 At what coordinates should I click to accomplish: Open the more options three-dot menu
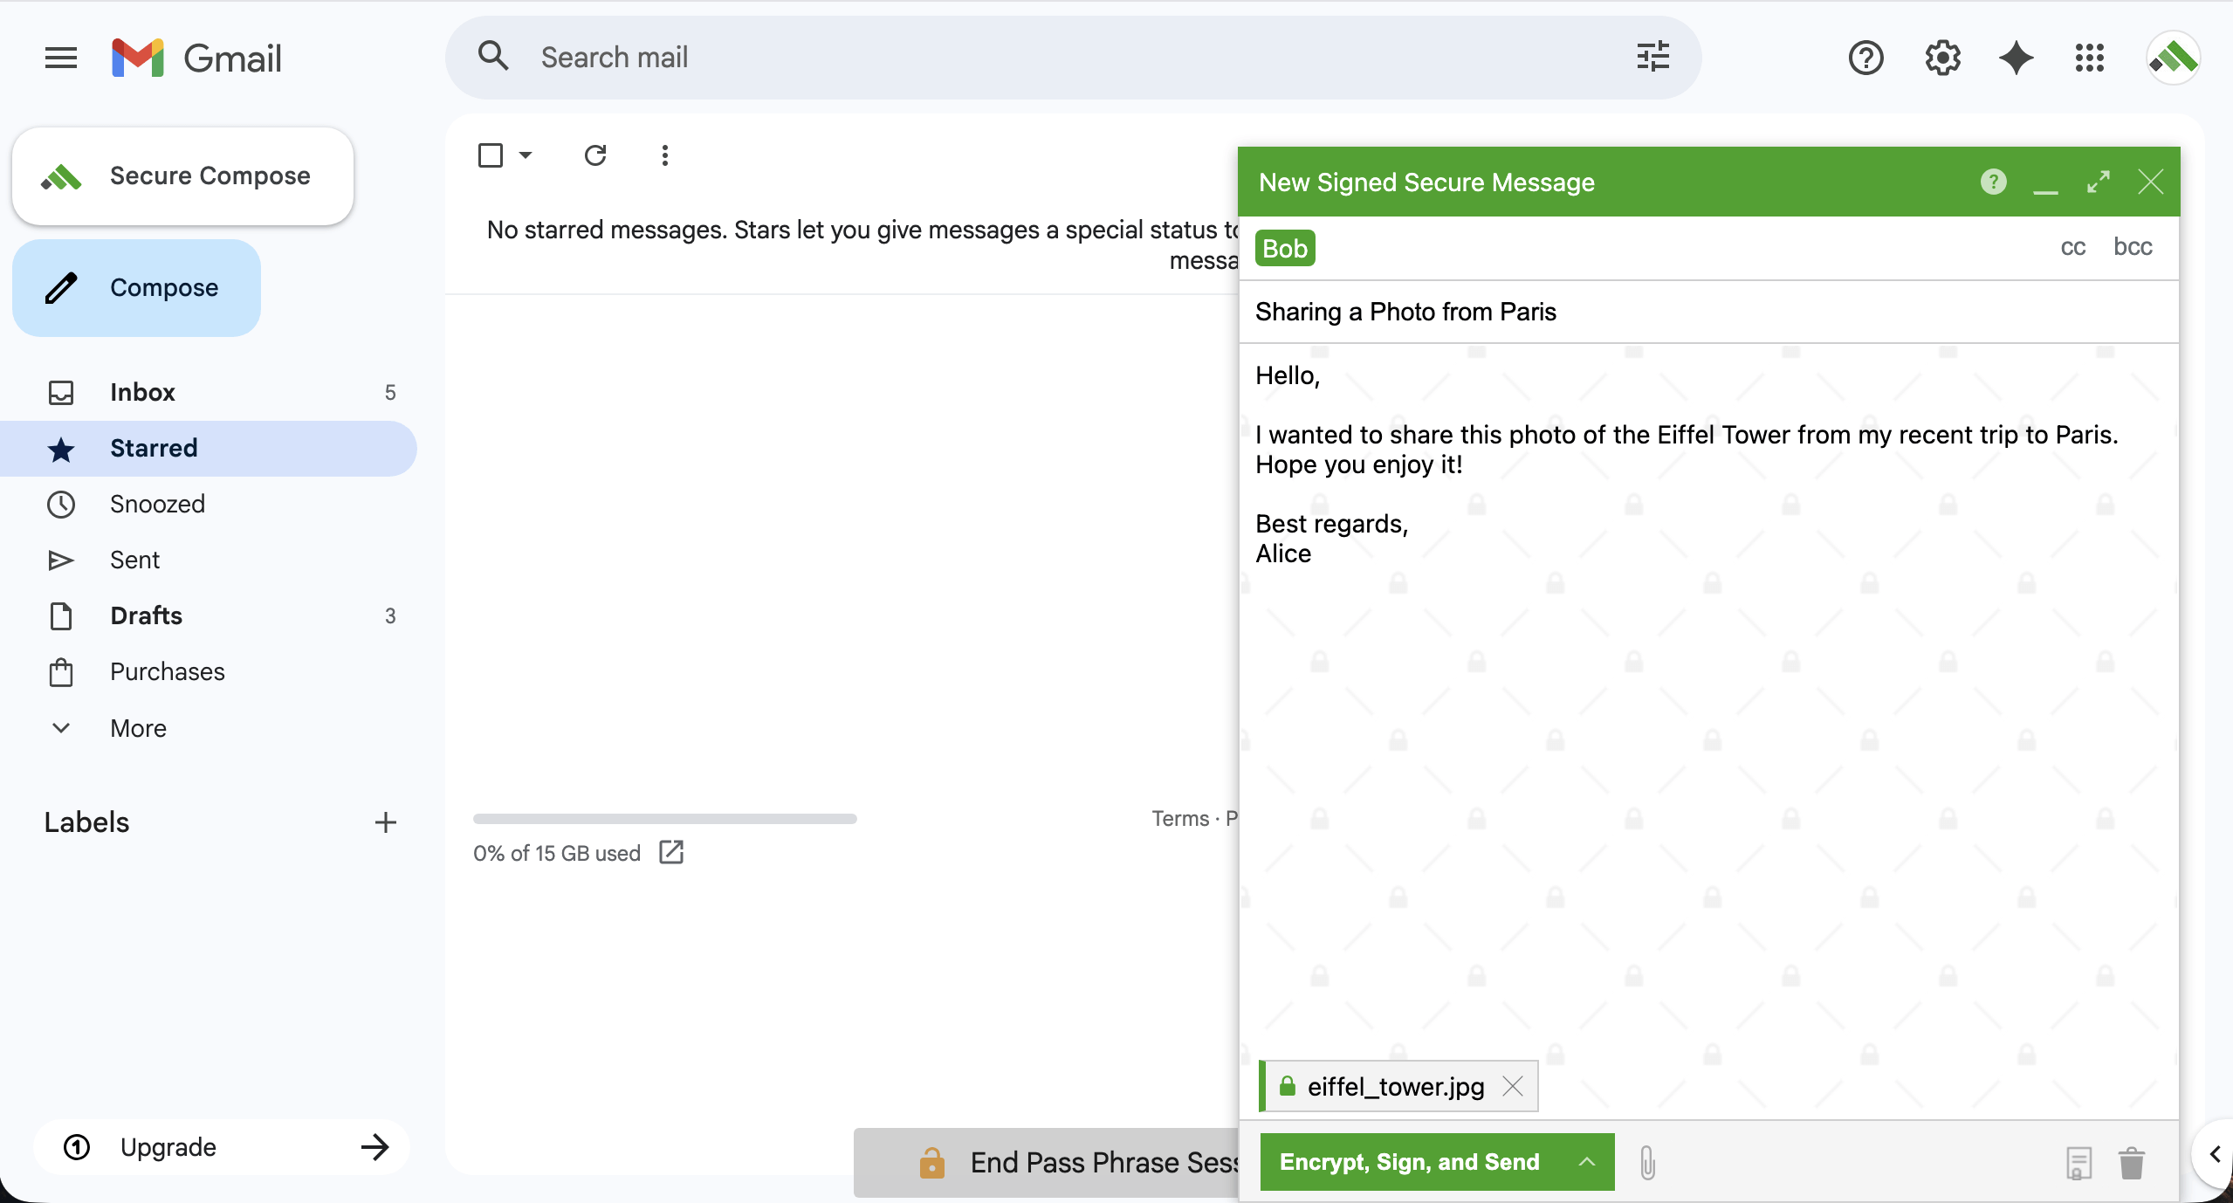pos(664,155)
